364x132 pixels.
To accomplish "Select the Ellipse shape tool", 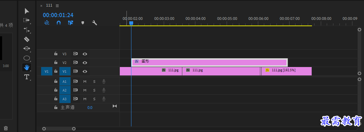I will (27, 58).
